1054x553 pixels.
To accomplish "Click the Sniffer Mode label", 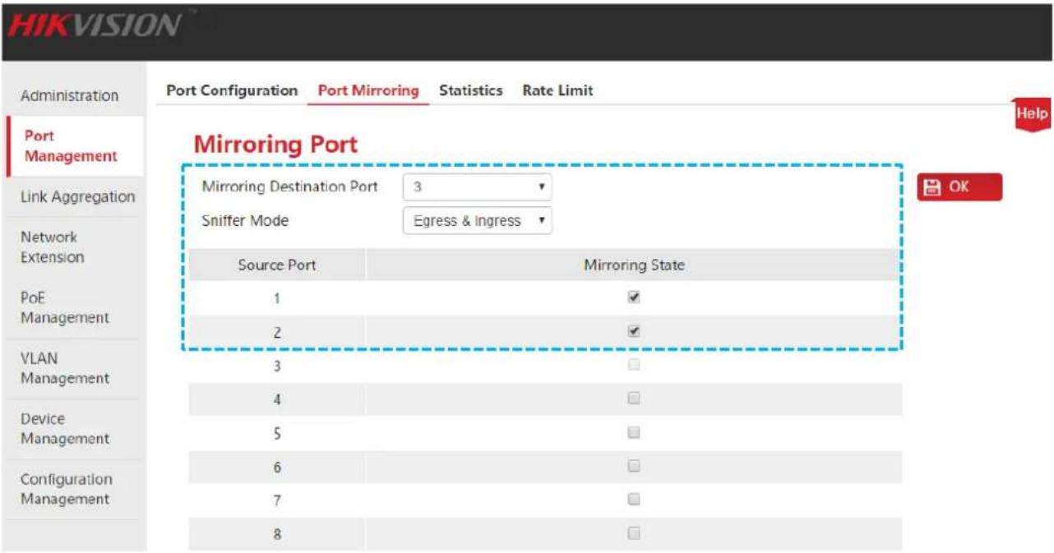I will point(245,221).
